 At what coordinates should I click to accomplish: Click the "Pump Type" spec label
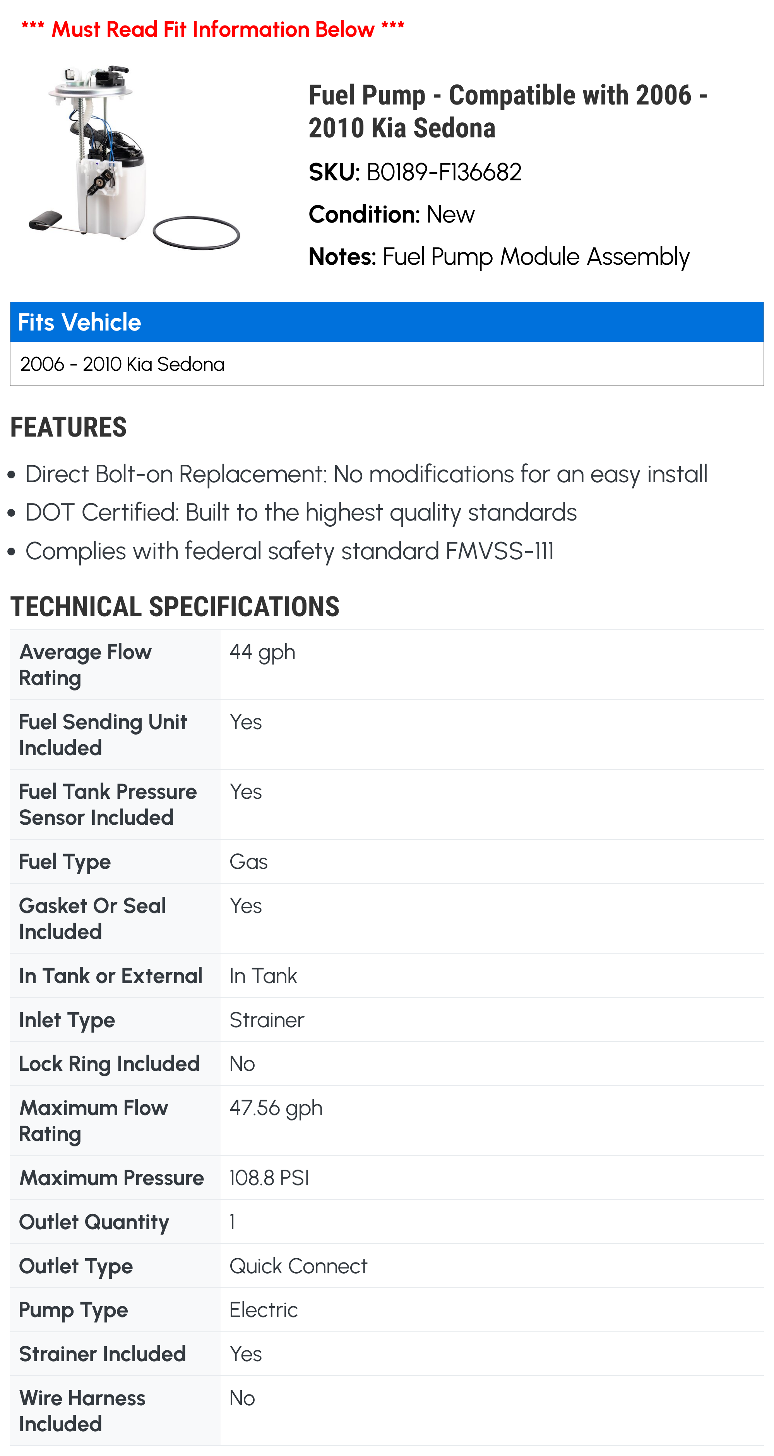pos(74,1310)
